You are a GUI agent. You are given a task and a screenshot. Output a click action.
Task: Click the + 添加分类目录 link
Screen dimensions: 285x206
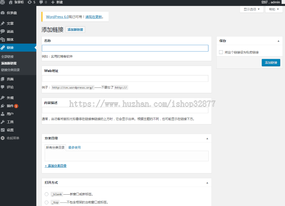coord(56,166)
